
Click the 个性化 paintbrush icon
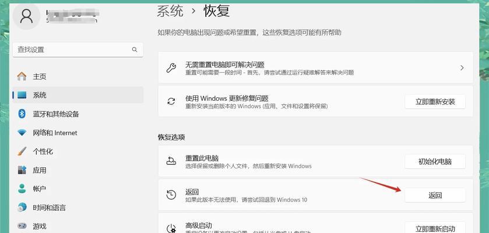22,151
